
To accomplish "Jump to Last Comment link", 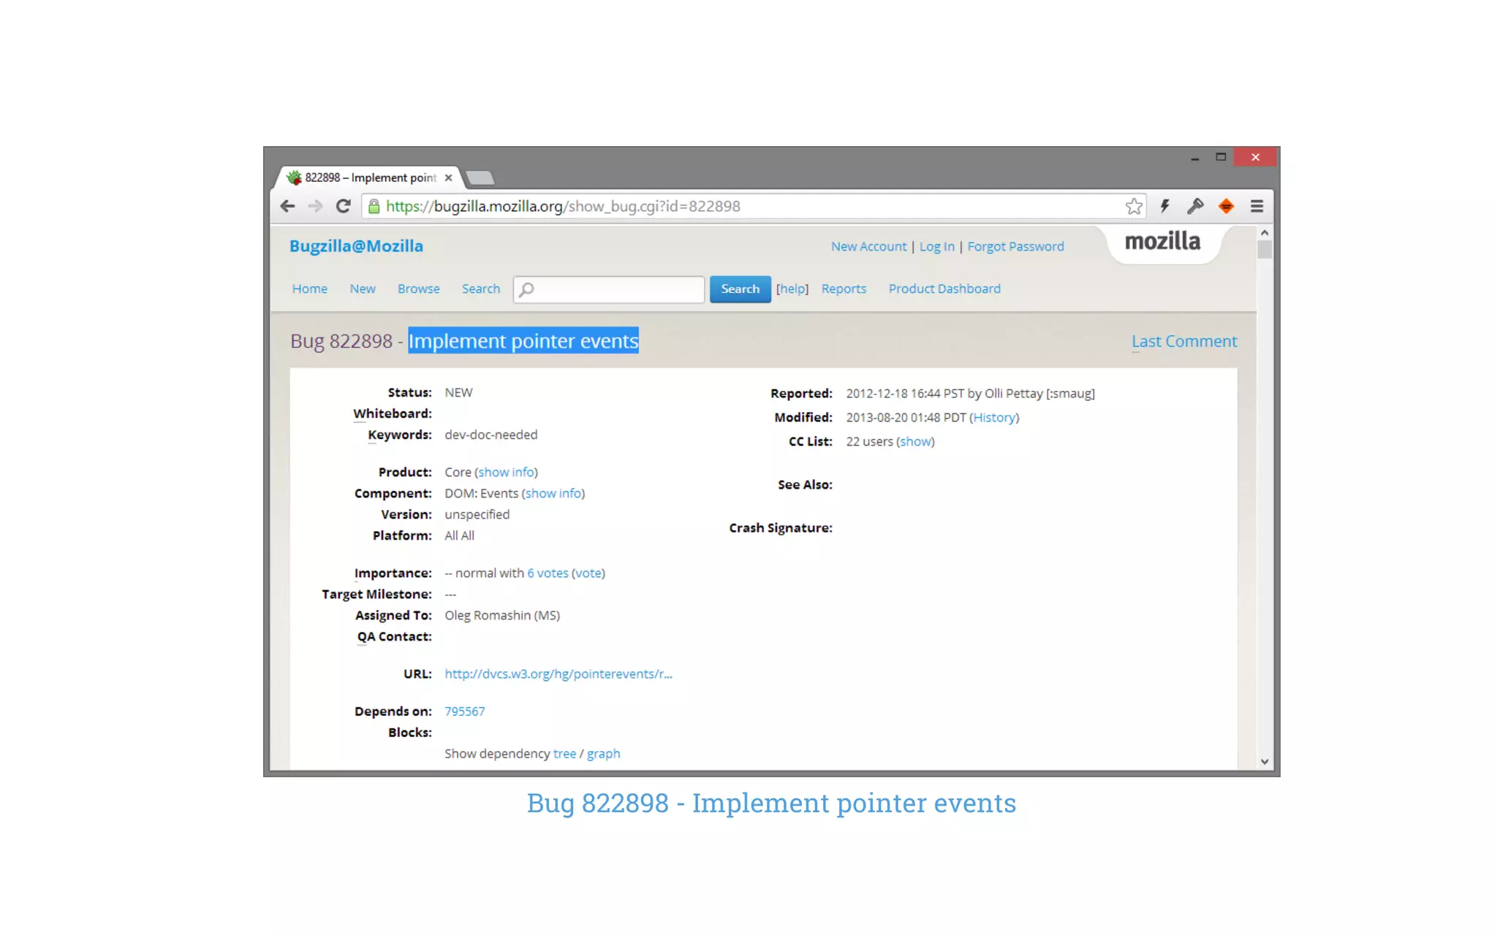I will click(1184, 341).
